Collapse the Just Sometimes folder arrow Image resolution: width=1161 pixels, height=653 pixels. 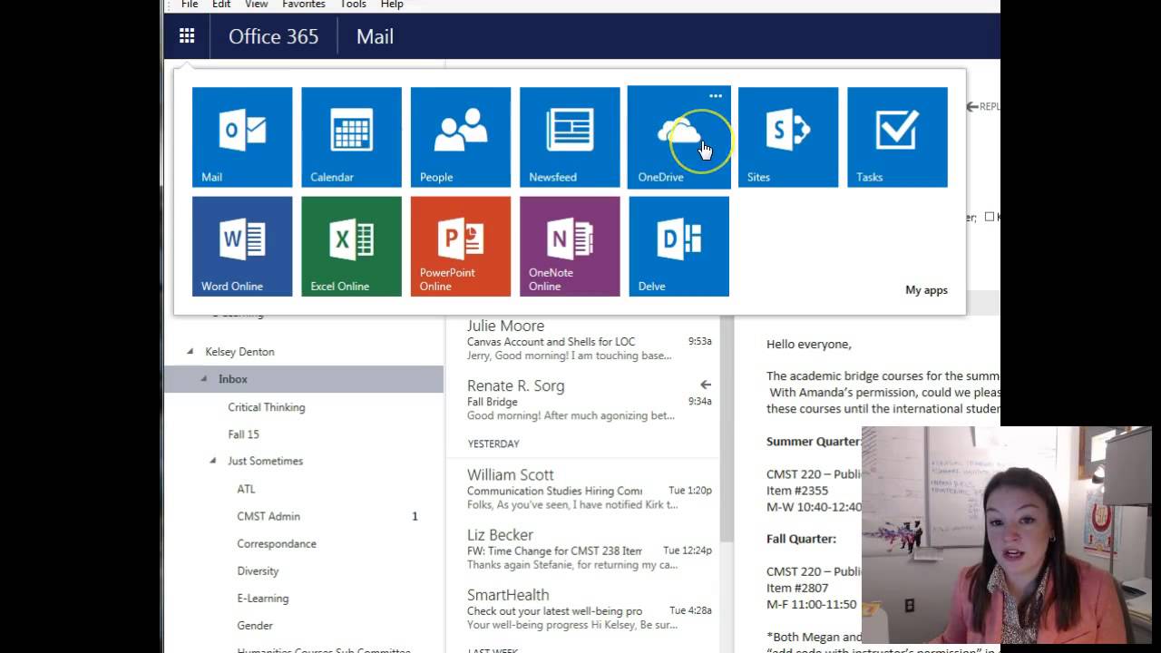coord(213,461)
